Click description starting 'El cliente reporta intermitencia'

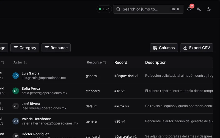[x=179, y=91]
